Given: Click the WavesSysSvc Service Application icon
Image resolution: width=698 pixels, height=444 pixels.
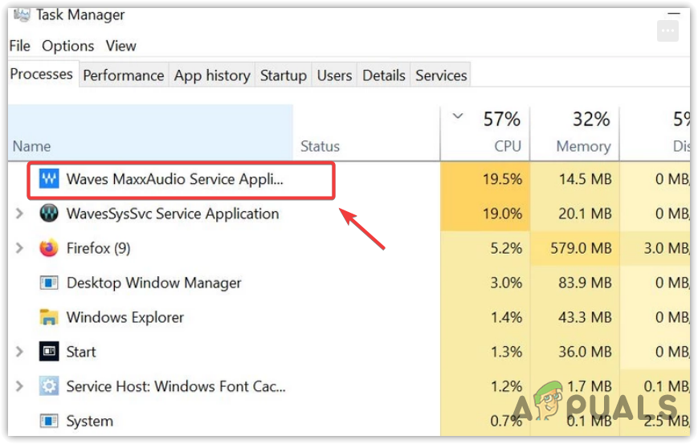Looking at the screenshot, I should (50, 214).
